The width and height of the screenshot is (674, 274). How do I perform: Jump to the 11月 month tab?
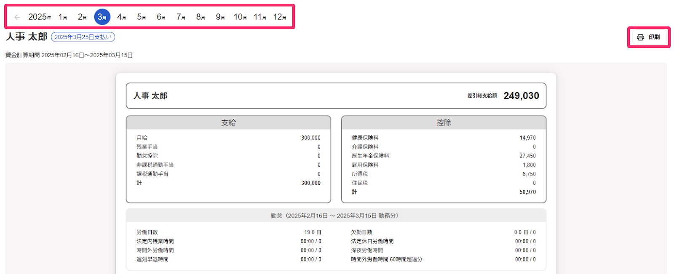(x=260, y=17)
